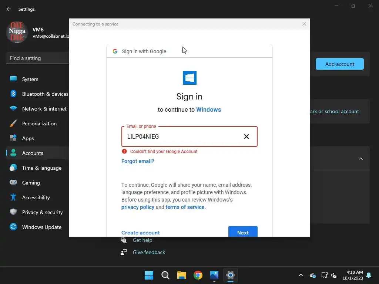Click the Get help link
This screenshot has height=284, width=379.
click(x=142, y=240)
